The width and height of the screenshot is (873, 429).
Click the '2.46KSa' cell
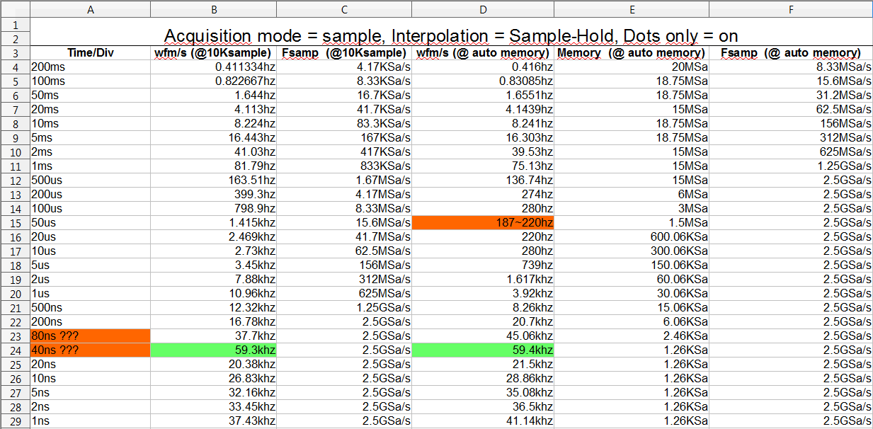click(632, 336)
